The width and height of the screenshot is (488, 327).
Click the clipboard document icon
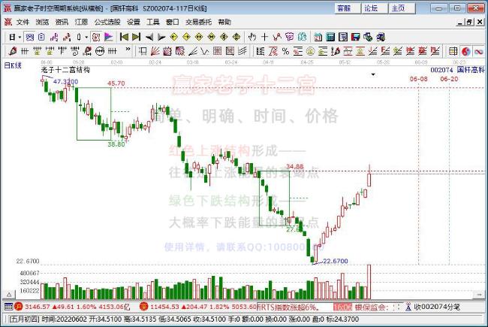(41, 37)
